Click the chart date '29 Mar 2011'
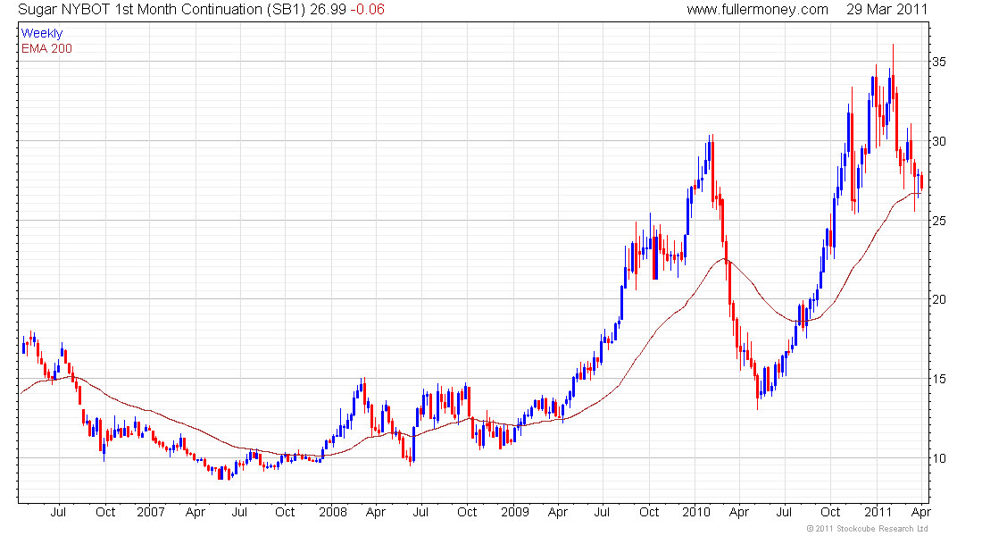 click(886, 10)
